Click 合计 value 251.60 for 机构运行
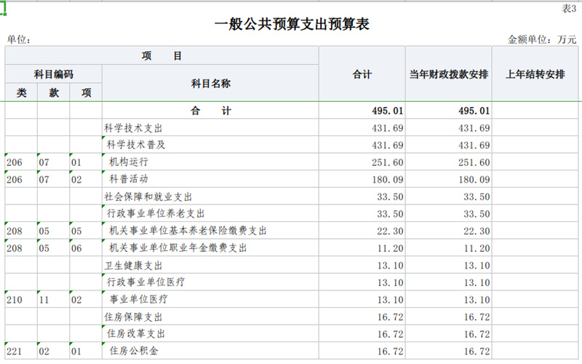Viewport: 582px width, 364px height. [x=388, y=162]
